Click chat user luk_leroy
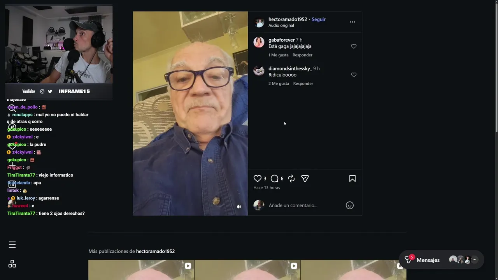Viewport: 498px width, 280px height. [26, 198]
